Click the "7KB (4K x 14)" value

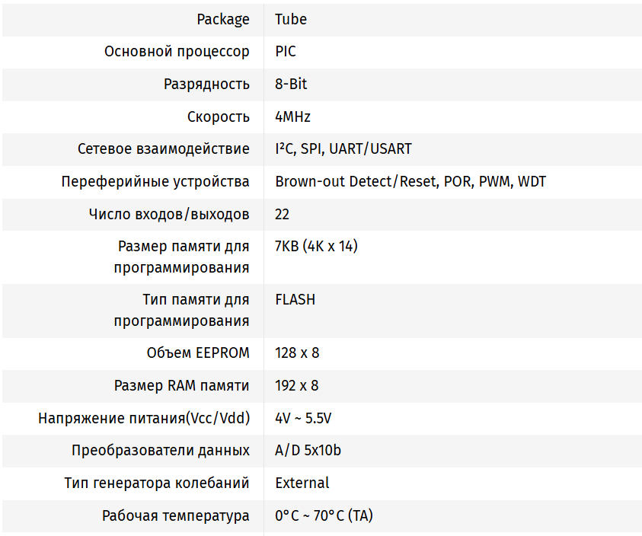(316, 246)
